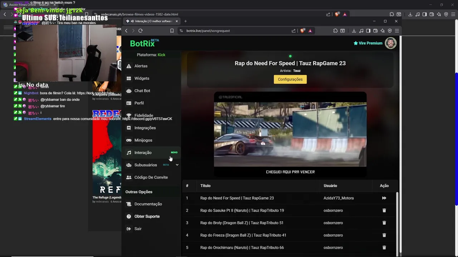Go back in the BotRix browser window

pos(126,31)
